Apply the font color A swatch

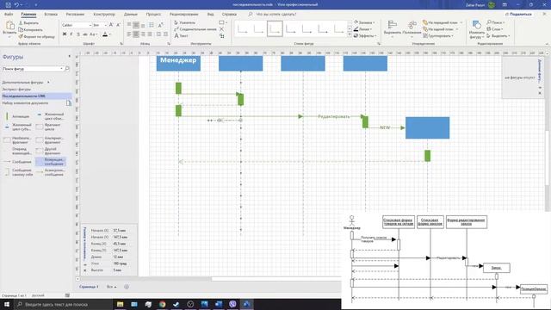(105, 34)
